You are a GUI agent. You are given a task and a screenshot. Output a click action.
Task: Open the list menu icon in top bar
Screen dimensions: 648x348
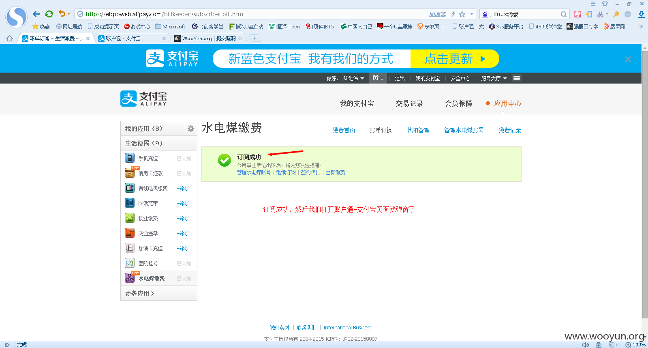click(x=516, y=78)
